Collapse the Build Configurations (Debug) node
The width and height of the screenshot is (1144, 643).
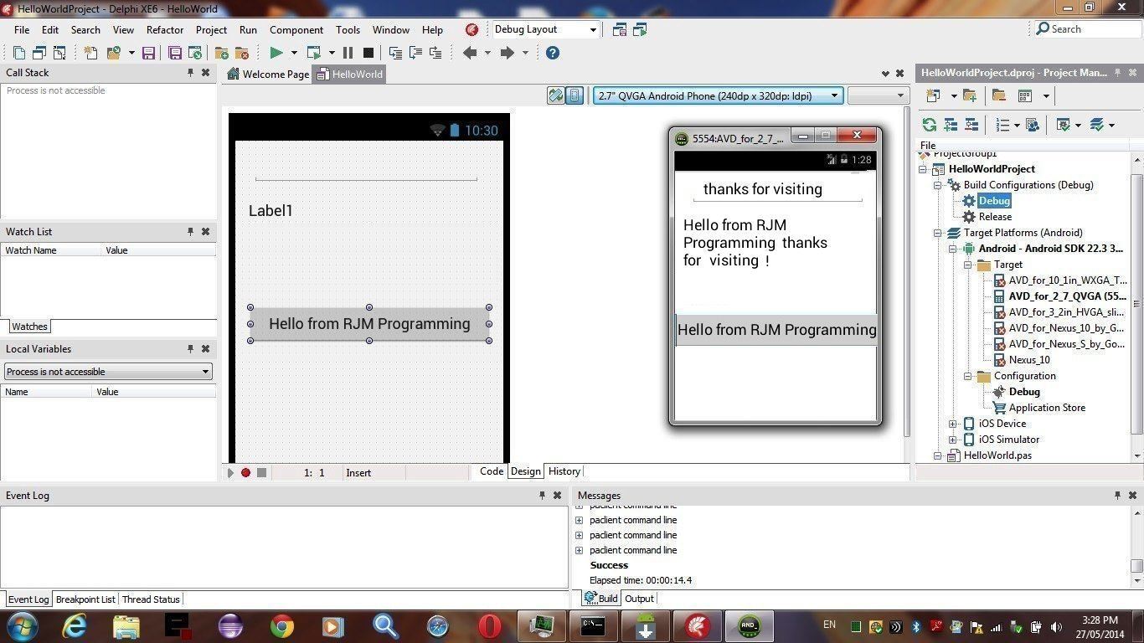(x=938, y=185)
